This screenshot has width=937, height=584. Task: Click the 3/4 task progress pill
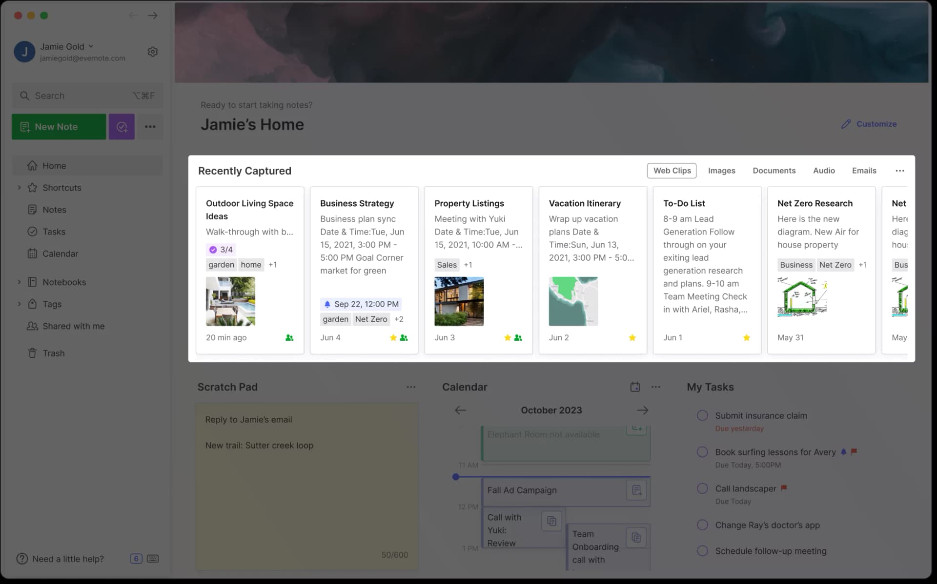221,249
